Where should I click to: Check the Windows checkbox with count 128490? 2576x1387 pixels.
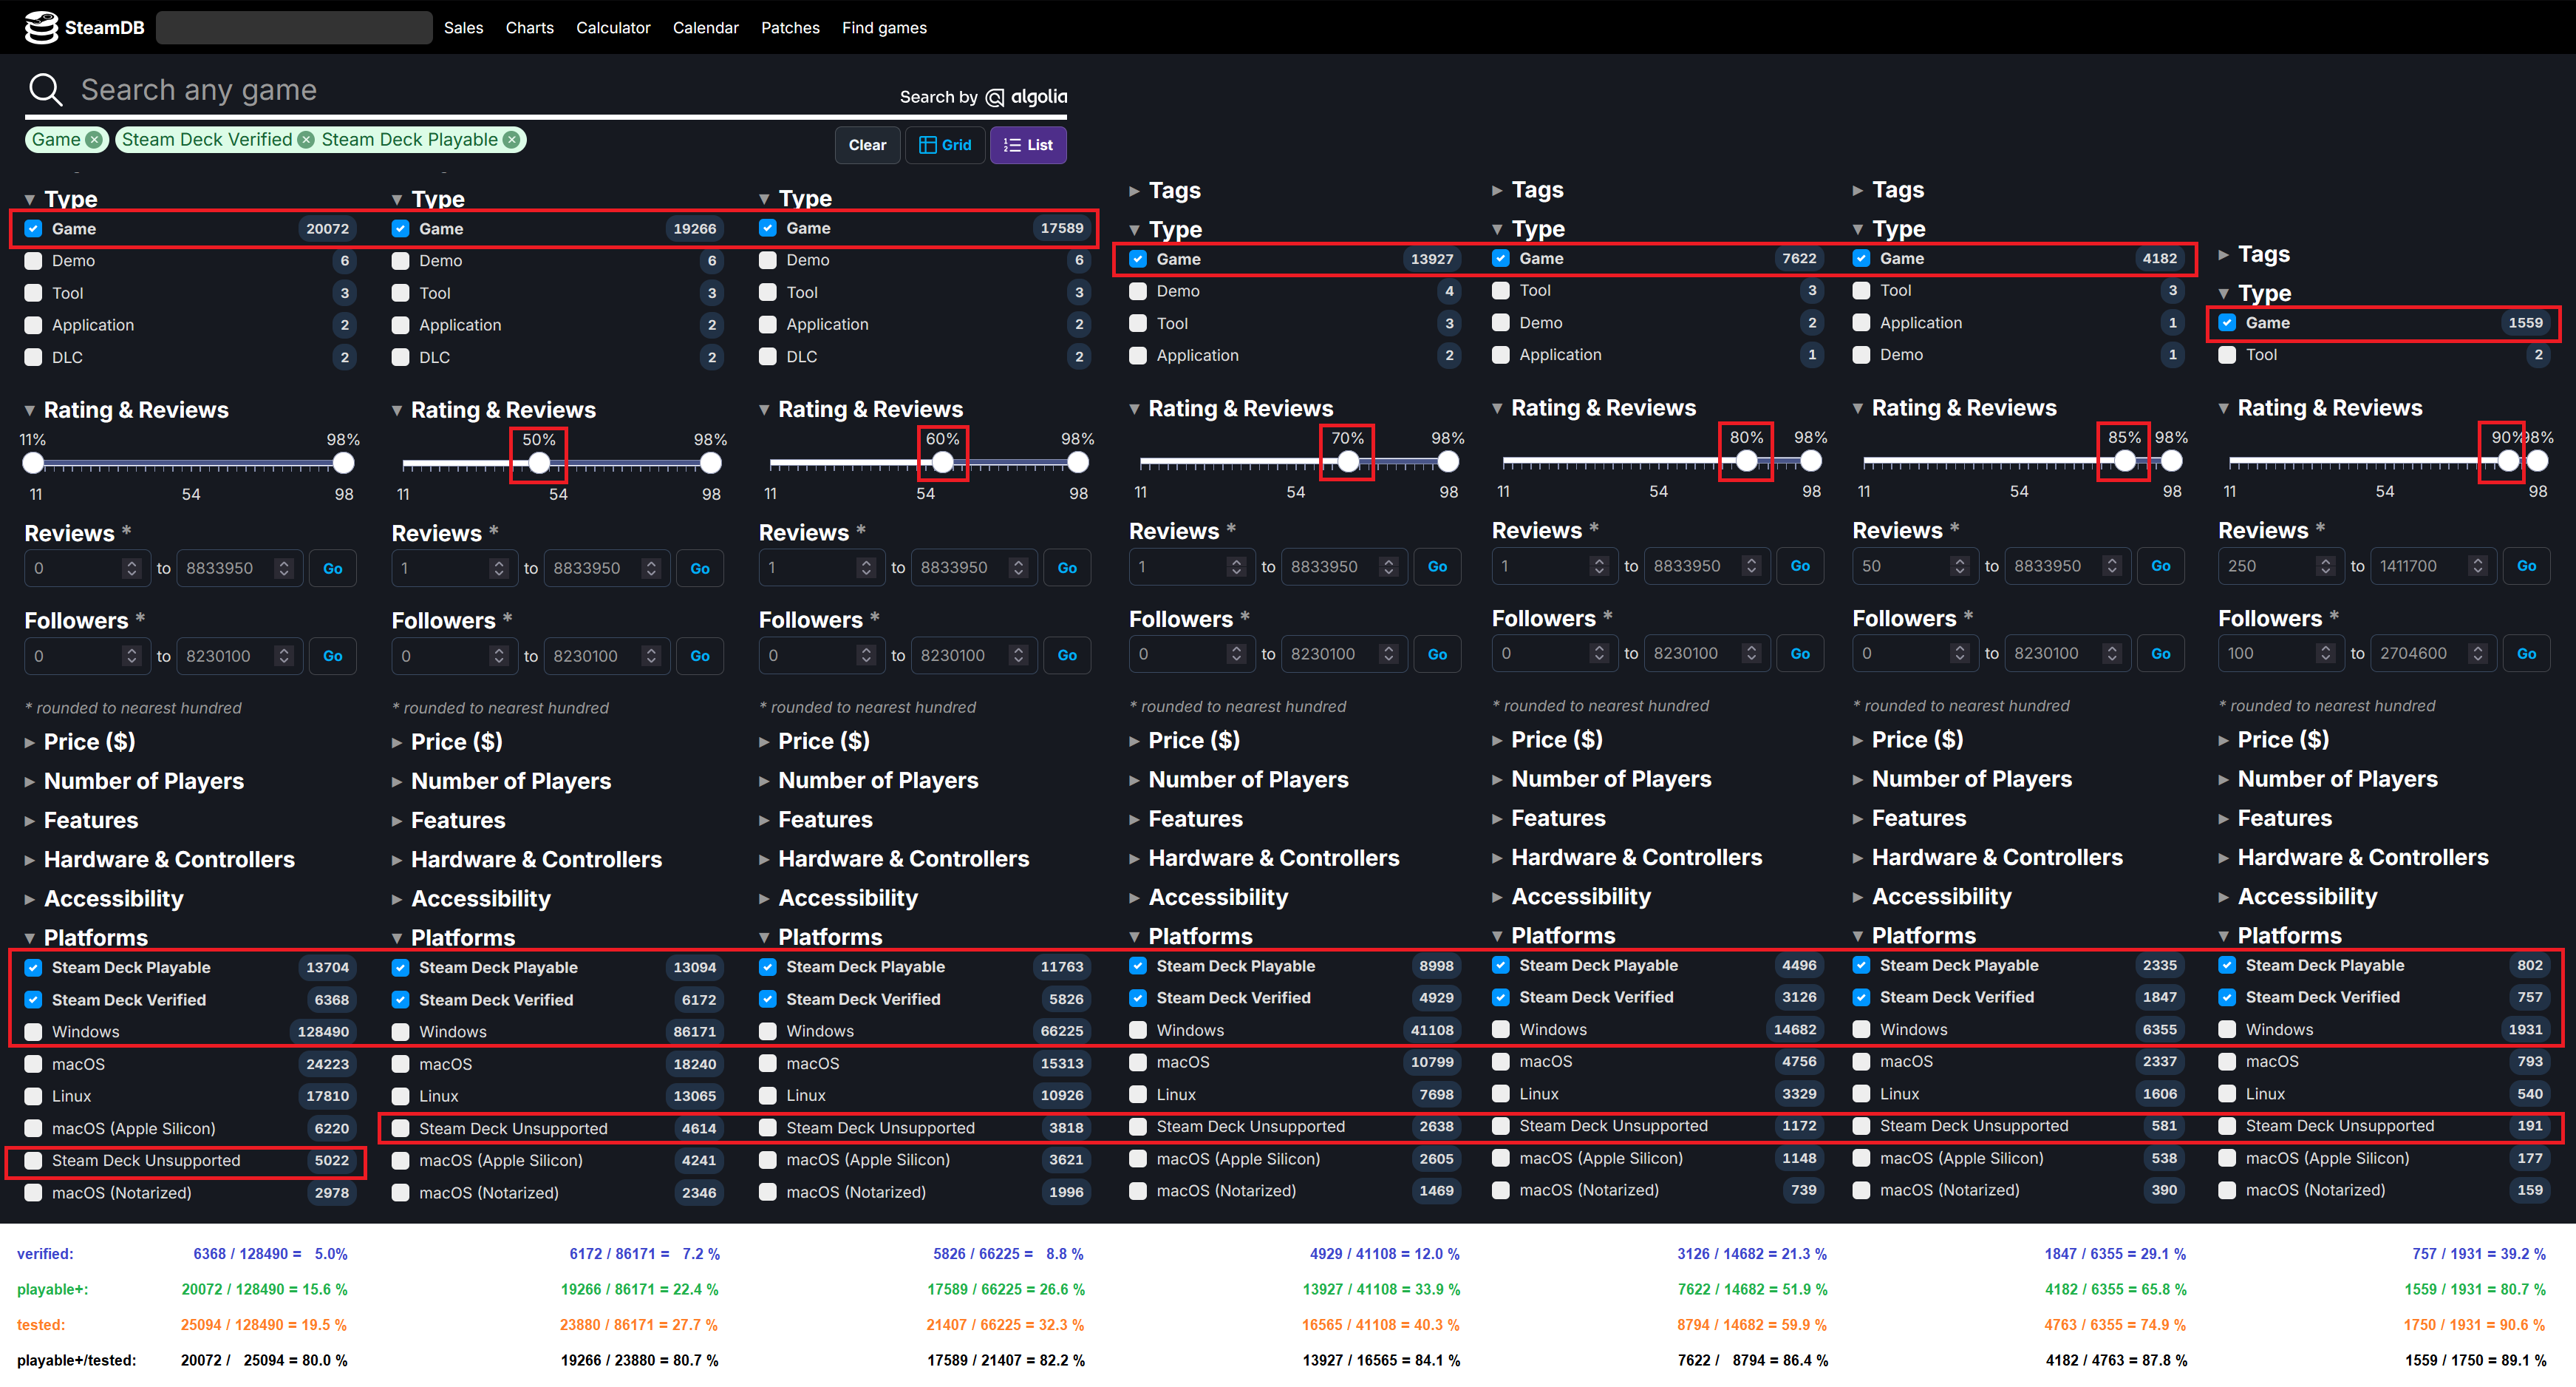(34, 1031)
